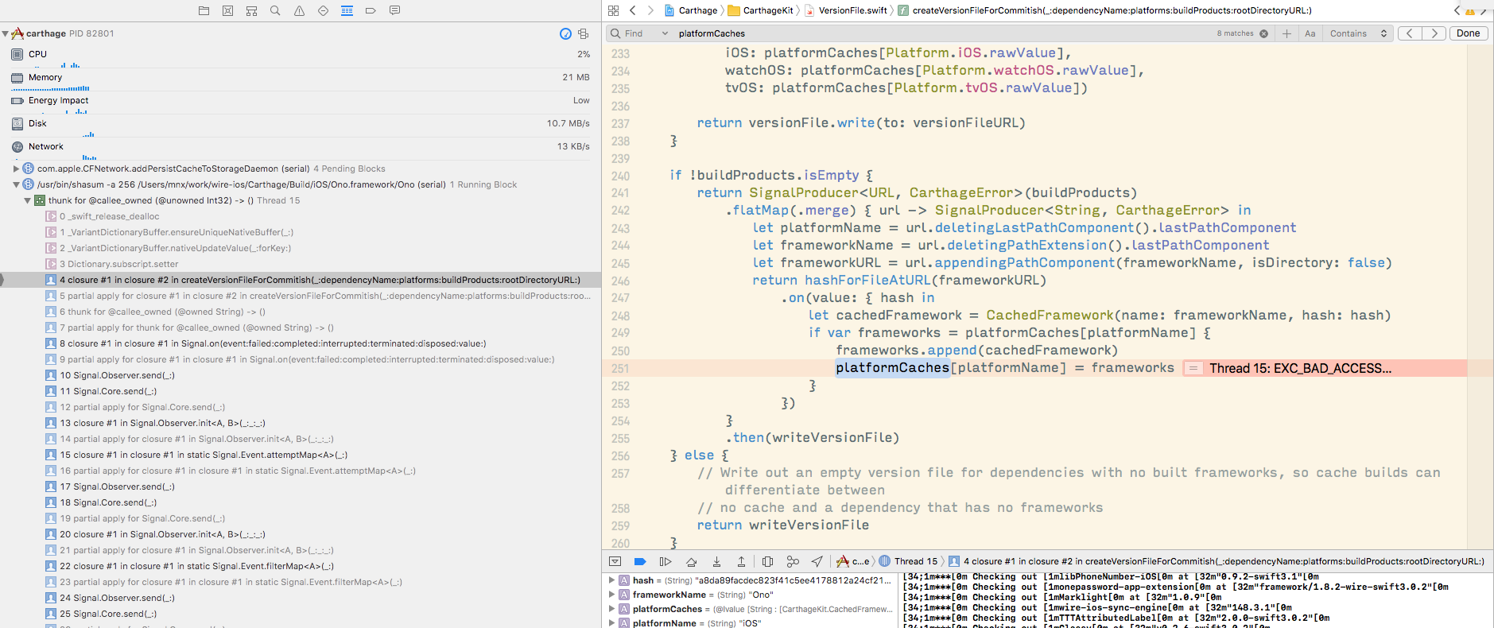
Task: Open the Issue navigator warning icon
Action: click(x=299, y=10)
